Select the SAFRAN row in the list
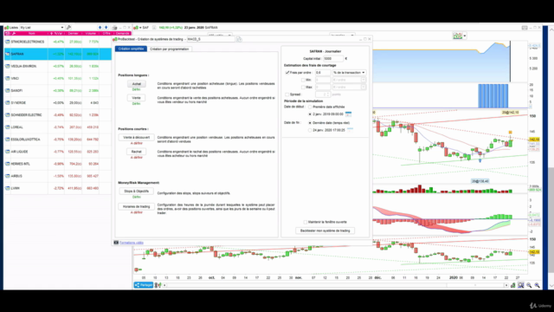Viewport: 554px width, 312px height. pyautogui.click(x=58, y=54)
